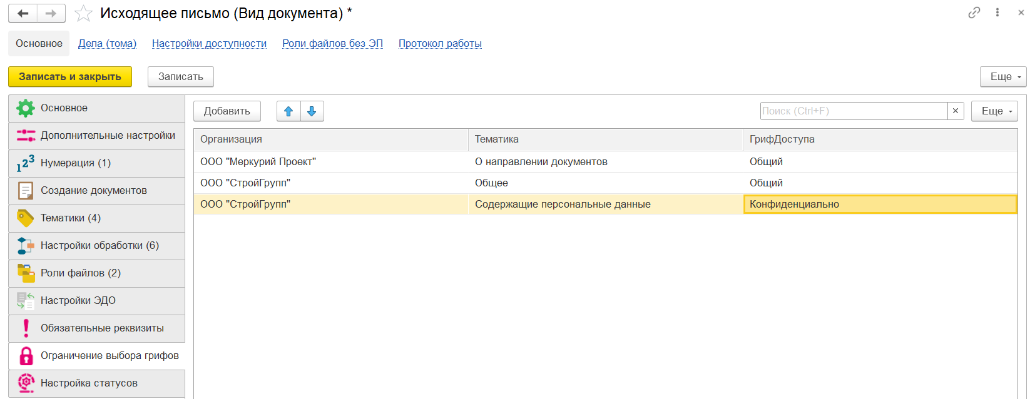Click the folder icon for Роли файлов

point(26,273)
